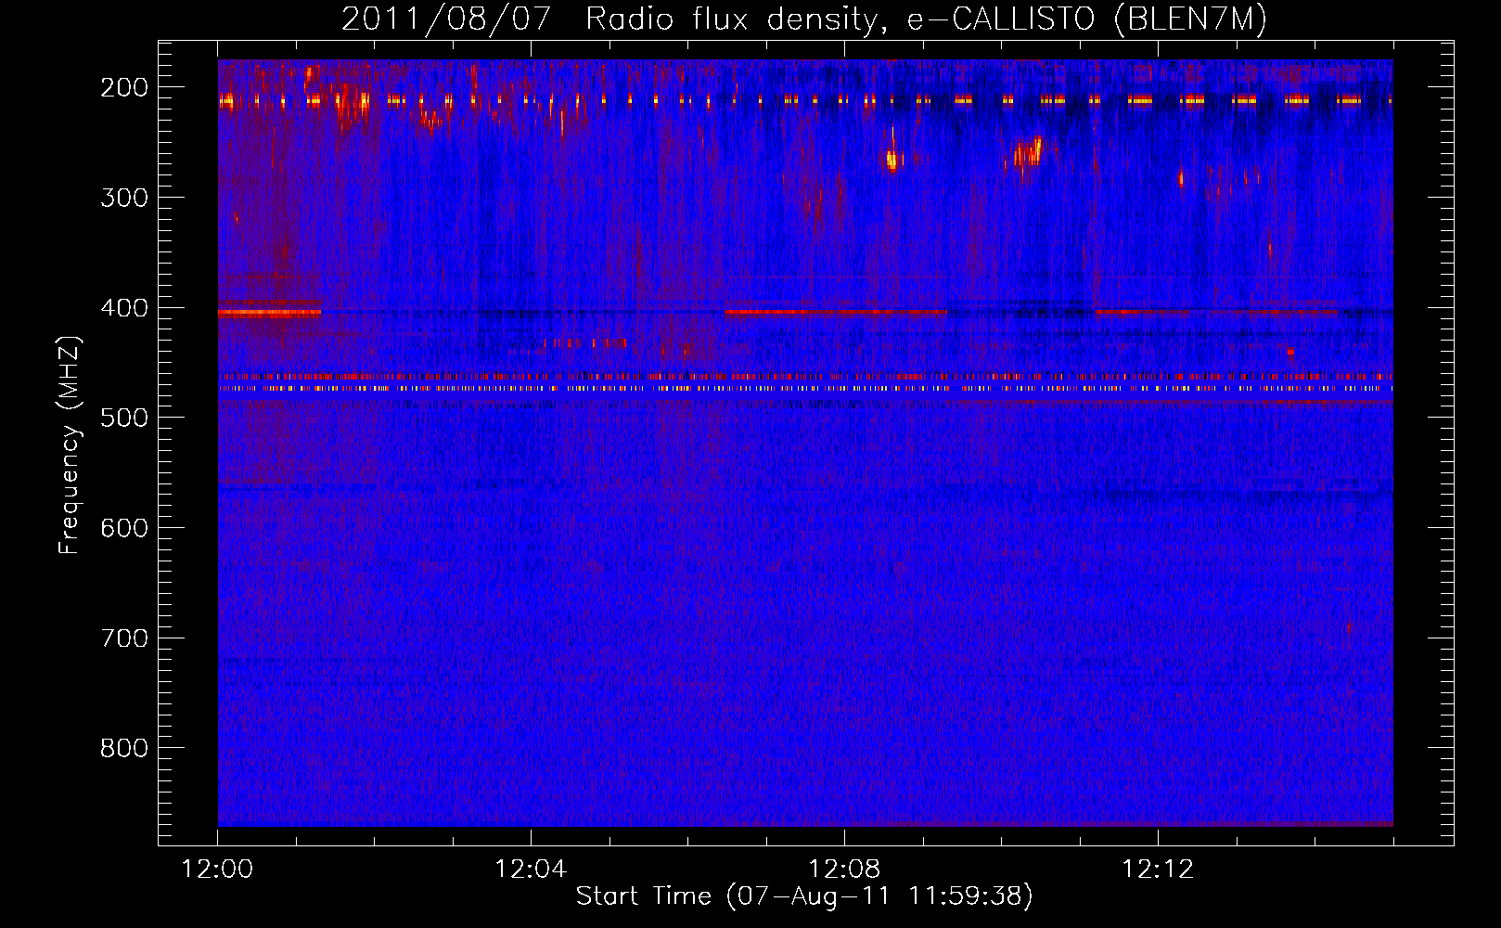The width and height of the screenshot is (1501, 928).
Task: Click the 500 frequency tick label
Action: (124, 418)
